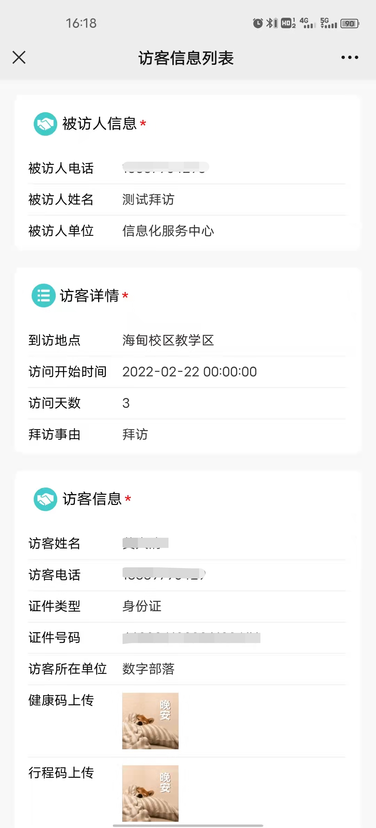Select the 被访人姓名 field value 测试拜访
Viewport: 376px width, 828px height.
coord(148,200)
